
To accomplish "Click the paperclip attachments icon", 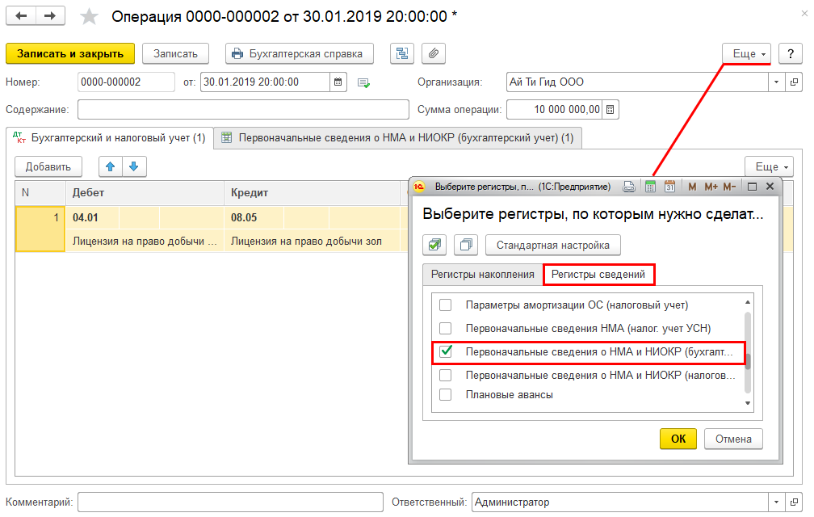I will click(x=434, y=53).
